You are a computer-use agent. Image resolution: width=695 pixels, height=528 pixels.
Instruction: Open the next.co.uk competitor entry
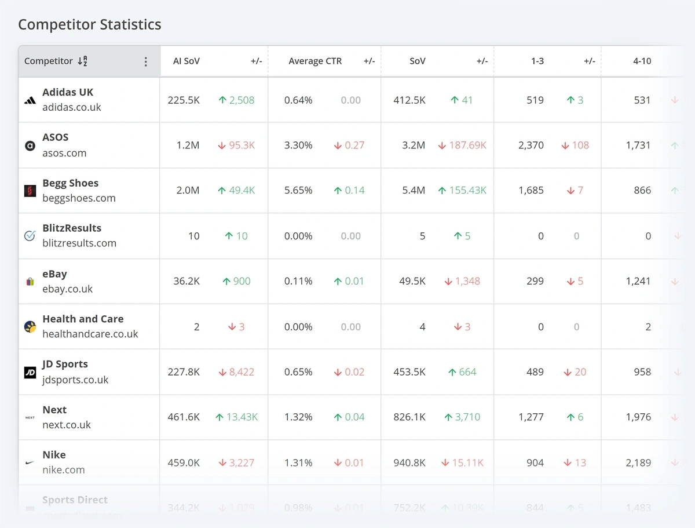click(67, 425)
